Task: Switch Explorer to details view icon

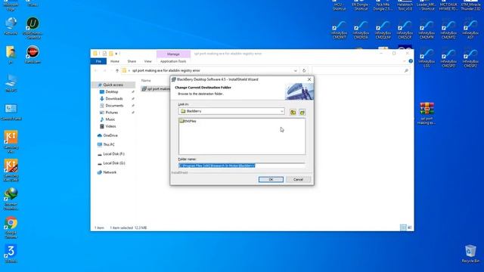Action: coord(403,227)
